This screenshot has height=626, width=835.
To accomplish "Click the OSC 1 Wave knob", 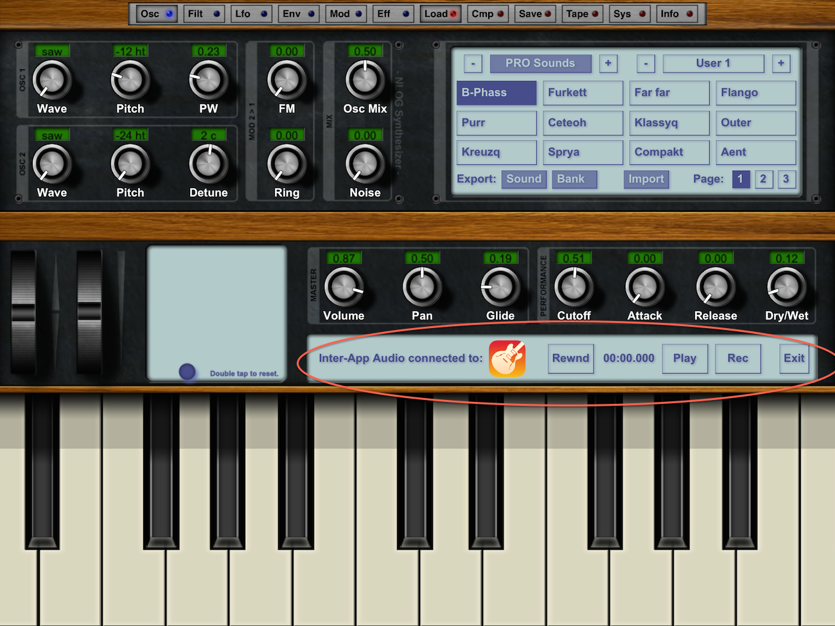I will coord(52,80).
